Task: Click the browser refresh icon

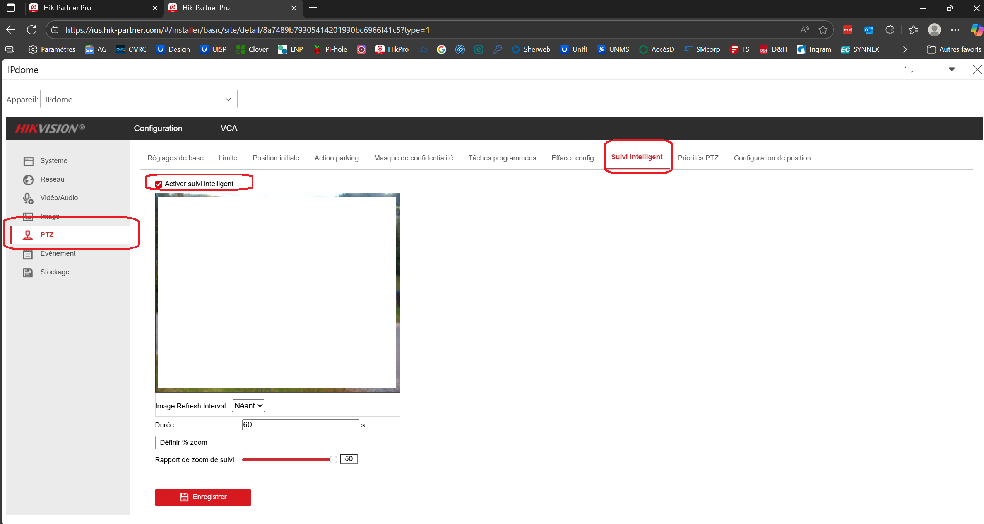Action: pyautogui.click(x=32, y=30)
